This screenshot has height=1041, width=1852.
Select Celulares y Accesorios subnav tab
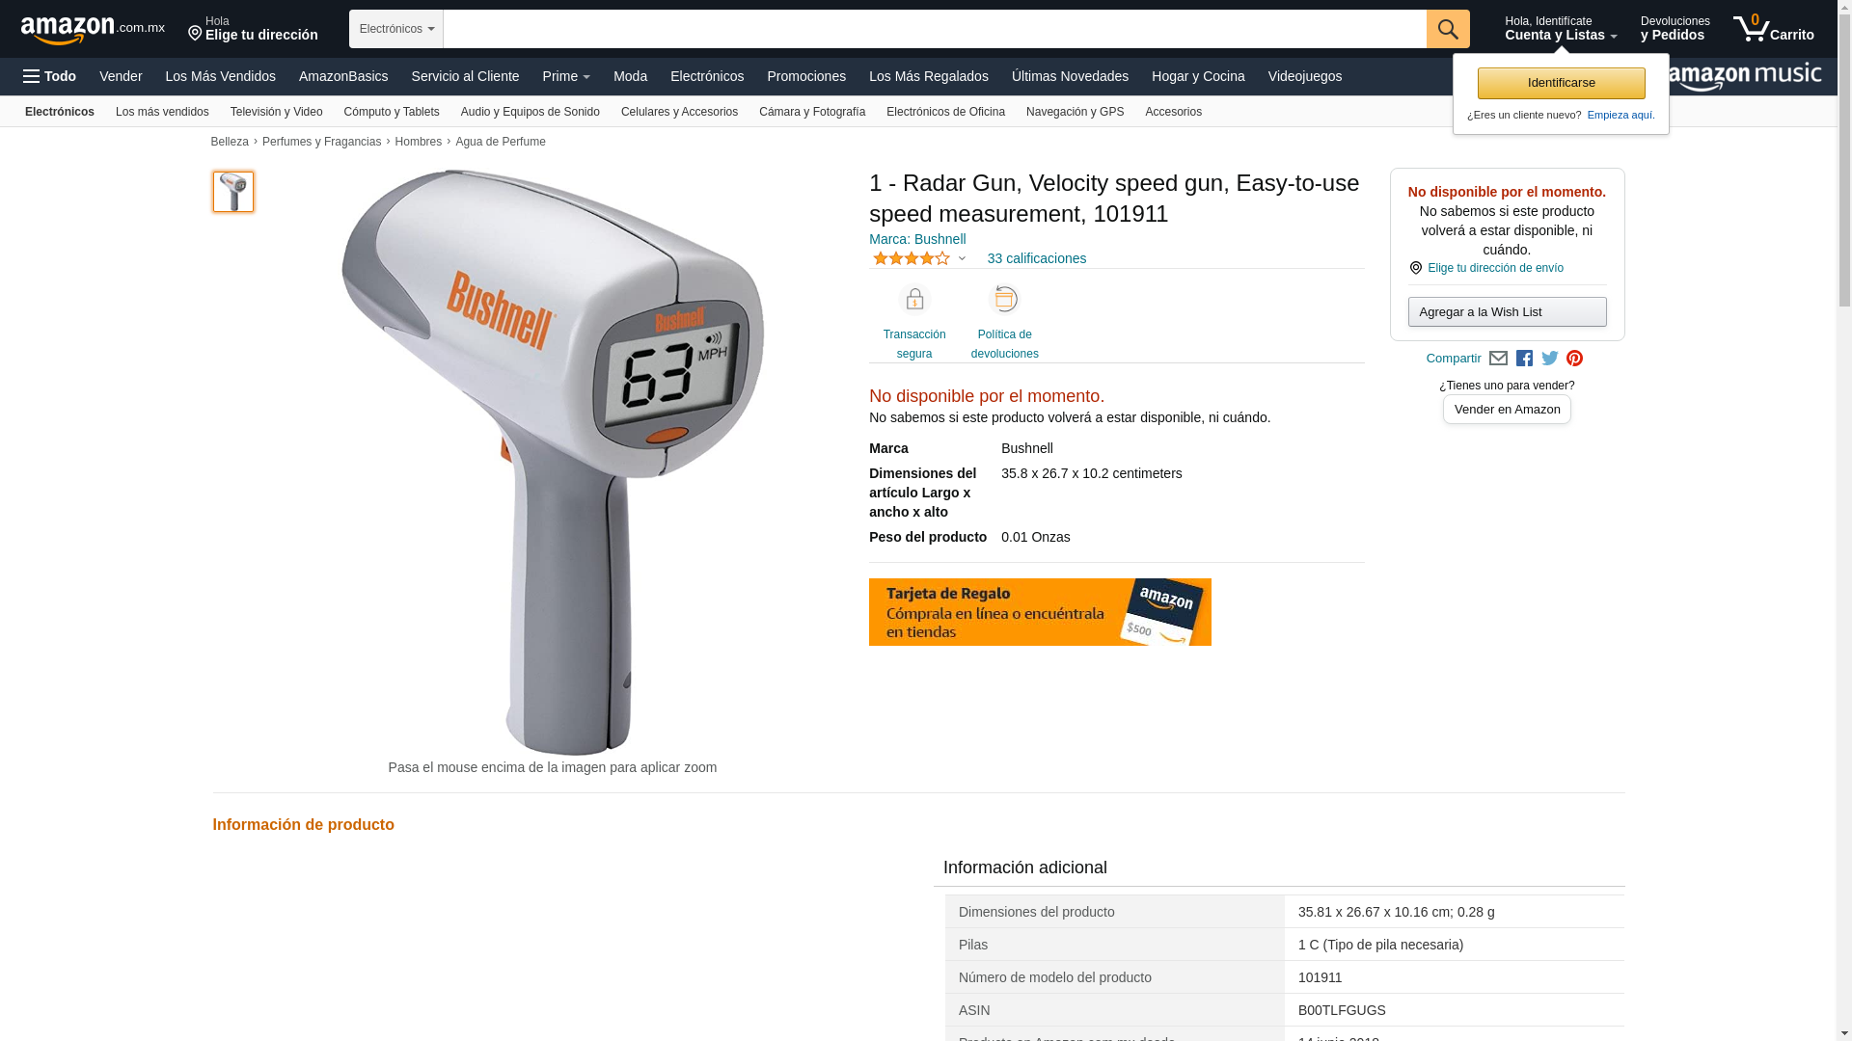679,112
